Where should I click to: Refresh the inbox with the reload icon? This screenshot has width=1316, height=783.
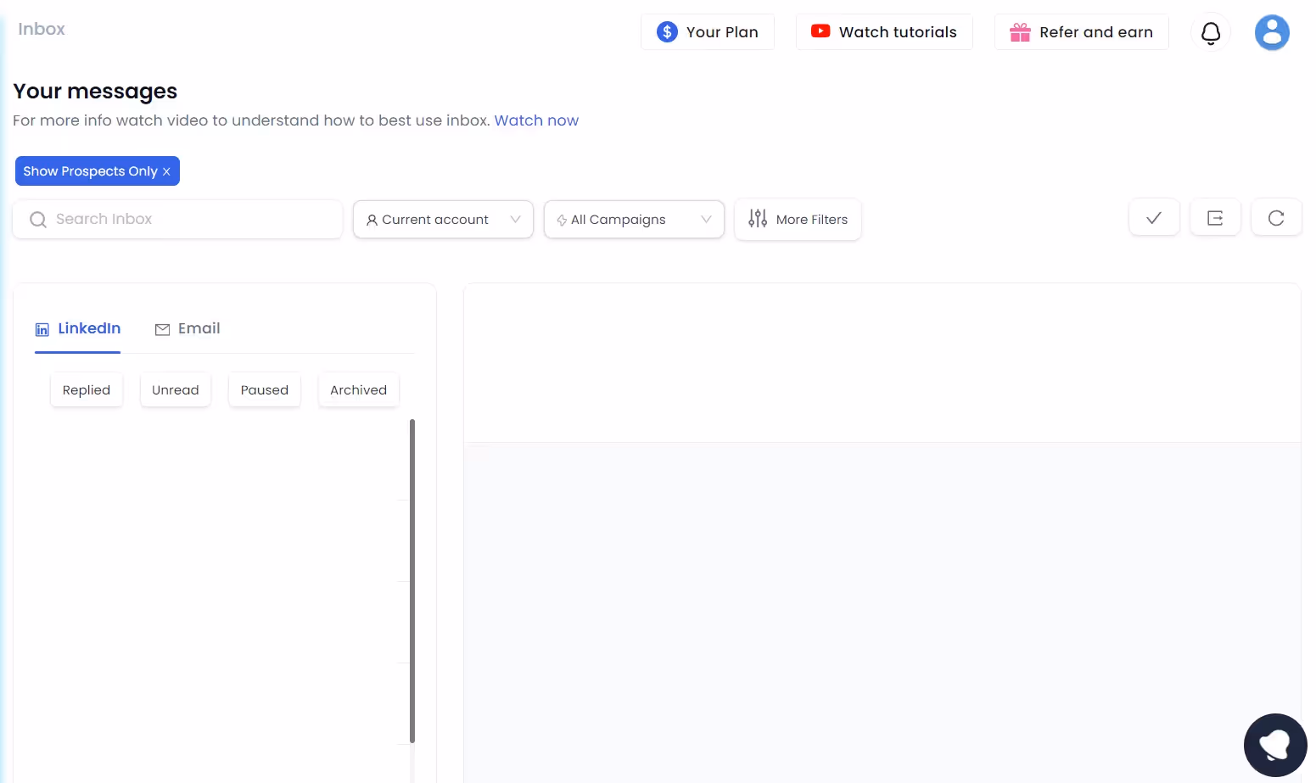[x=1276, y=217]
